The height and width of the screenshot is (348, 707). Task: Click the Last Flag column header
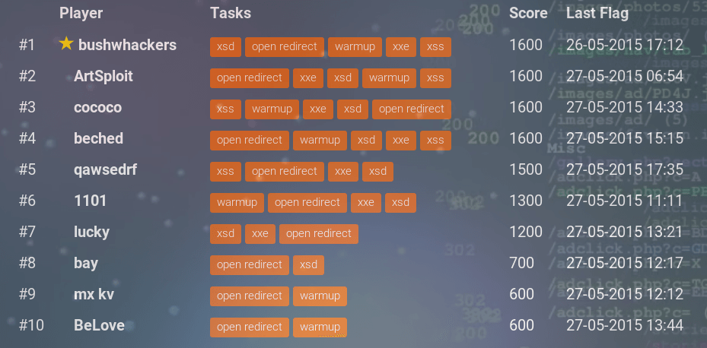(597, 13)
